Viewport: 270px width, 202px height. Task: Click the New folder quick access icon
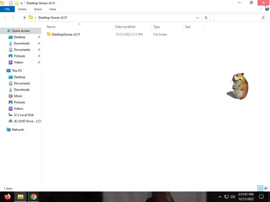(x=17, y=3)
